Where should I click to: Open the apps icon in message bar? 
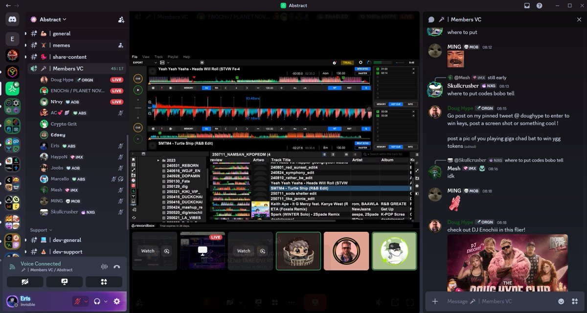coord(574,301)
